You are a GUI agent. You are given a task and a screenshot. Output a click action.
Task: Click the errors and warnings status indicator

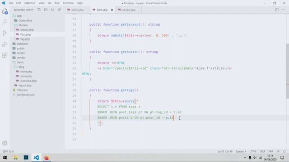tap(8, 151)
